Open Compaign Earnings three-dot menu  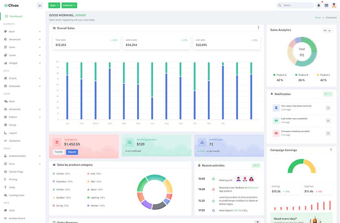pyautogui.click(x=331, y=149)
